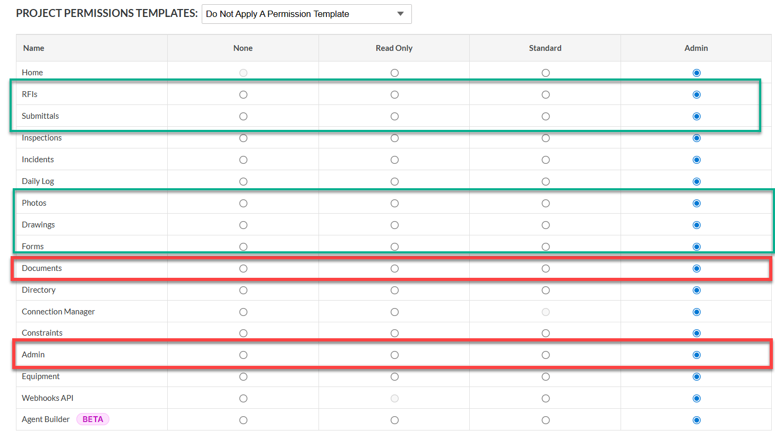Image resolution: width=775 pixels, height=439 pixels.
Task: Select Standard for Inspections
Action: pyautogui.click(x=546, y=138)
